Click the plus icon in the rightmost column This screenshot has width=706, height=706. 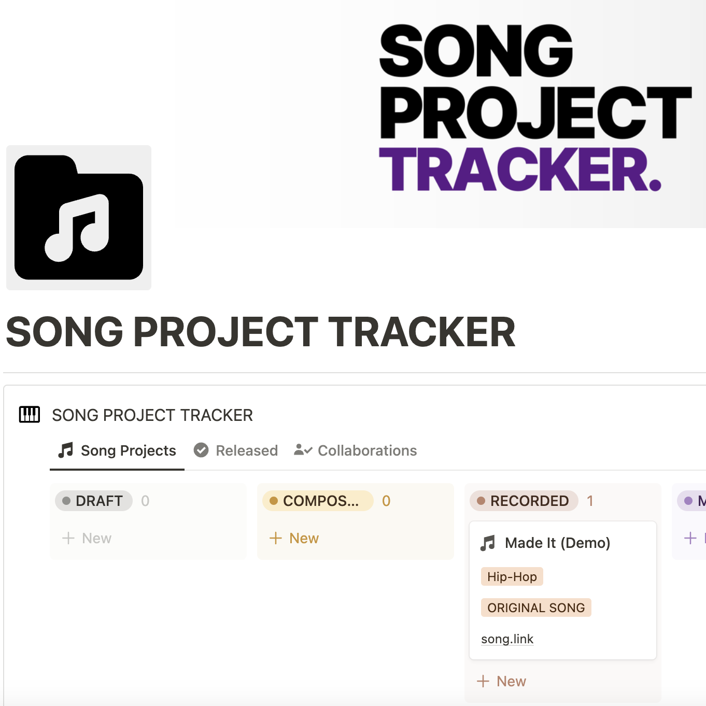tap(690, 538)
